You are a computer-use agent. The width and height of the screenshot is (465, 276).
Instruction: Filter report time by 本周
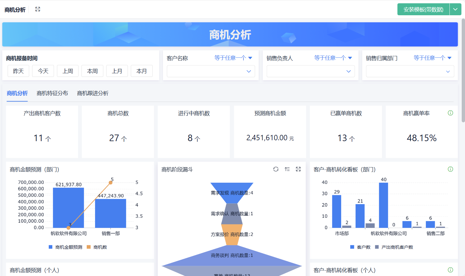(x=92, y=71)
